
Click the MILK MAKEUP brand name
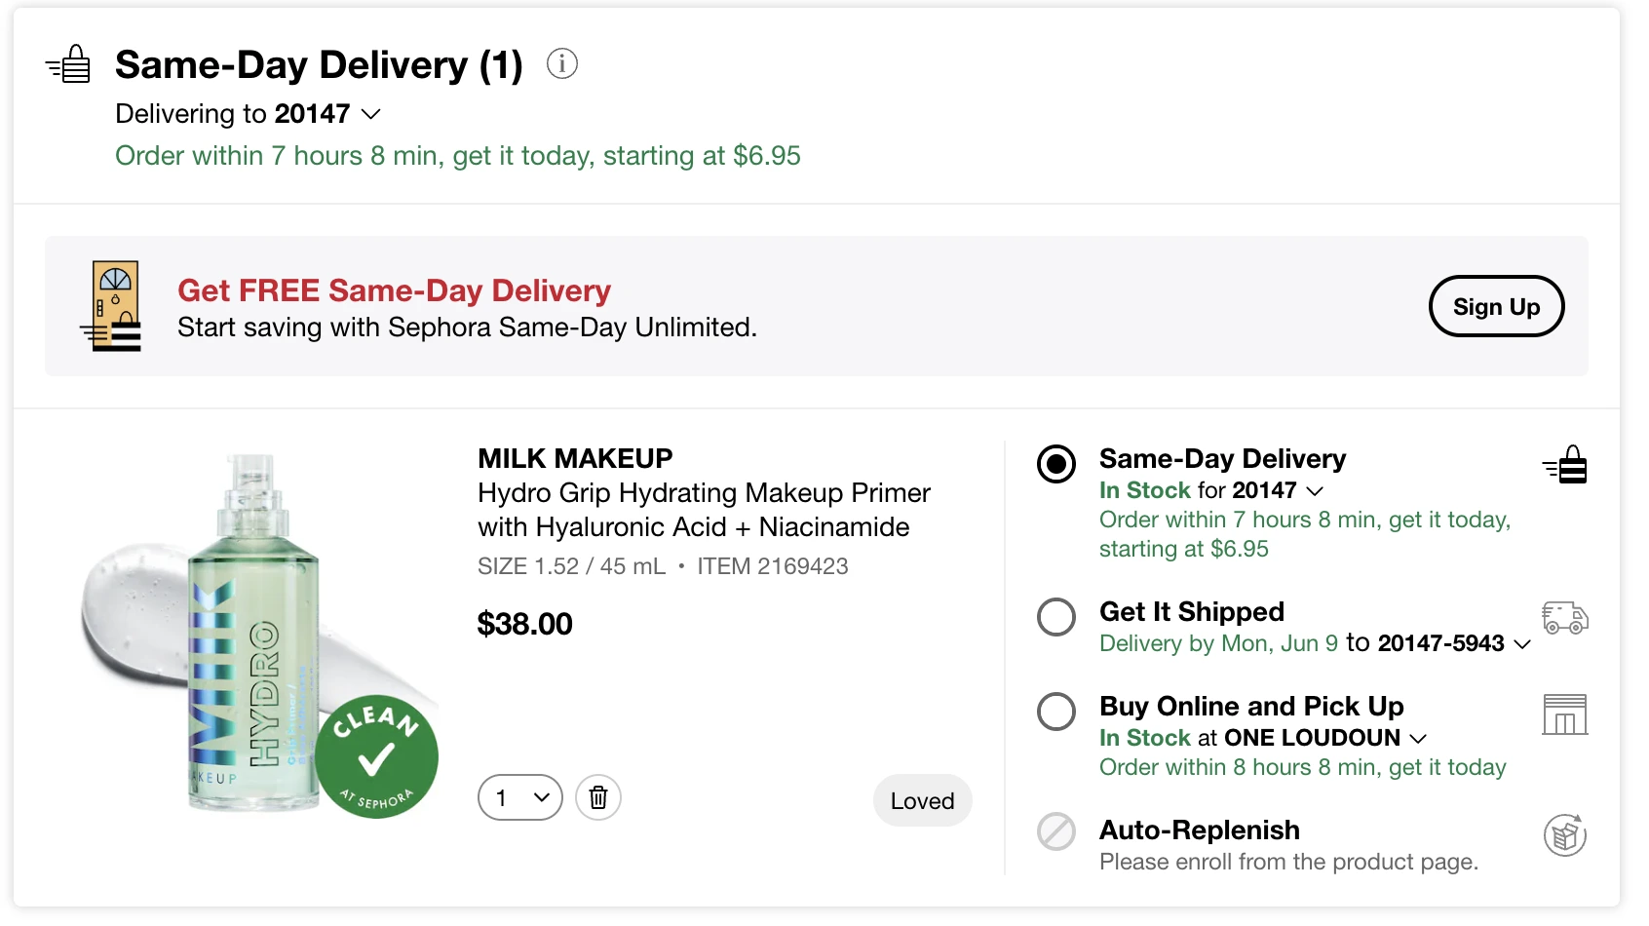(x=575, y=458)
